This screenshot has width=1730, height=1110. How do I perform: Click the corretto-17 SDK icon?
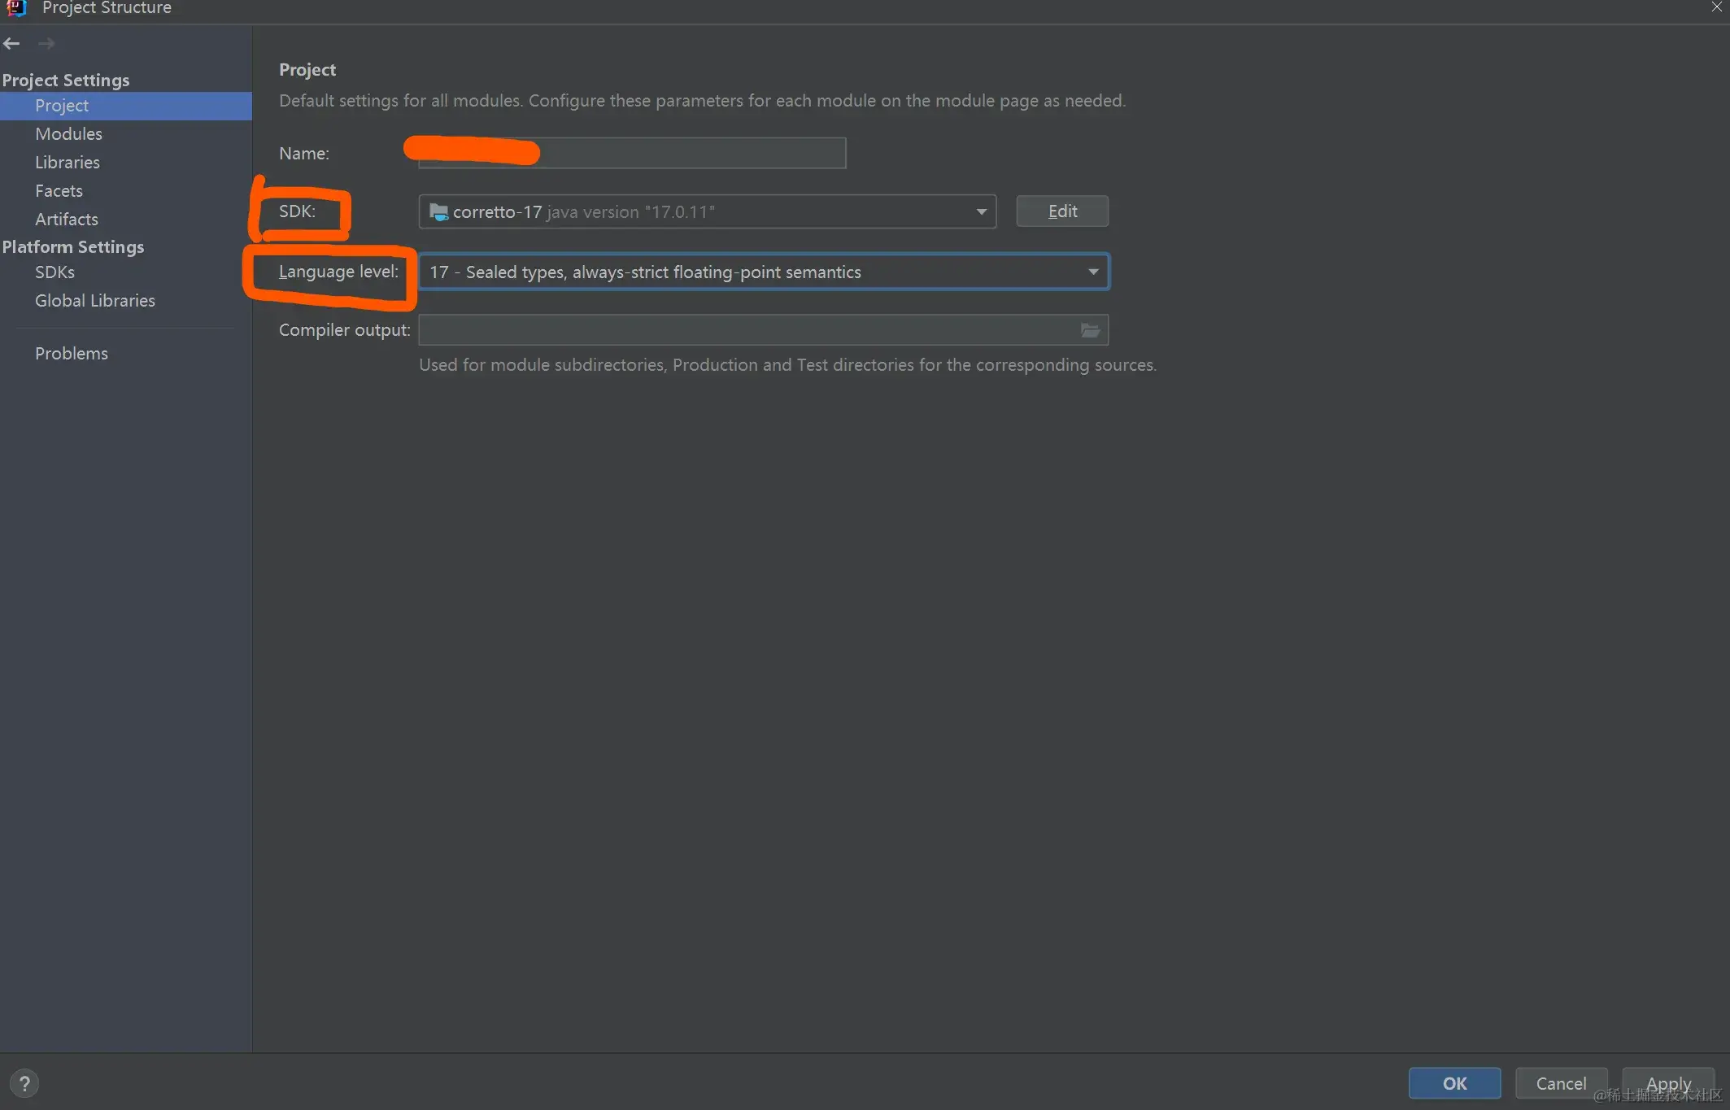click(438, 211)
